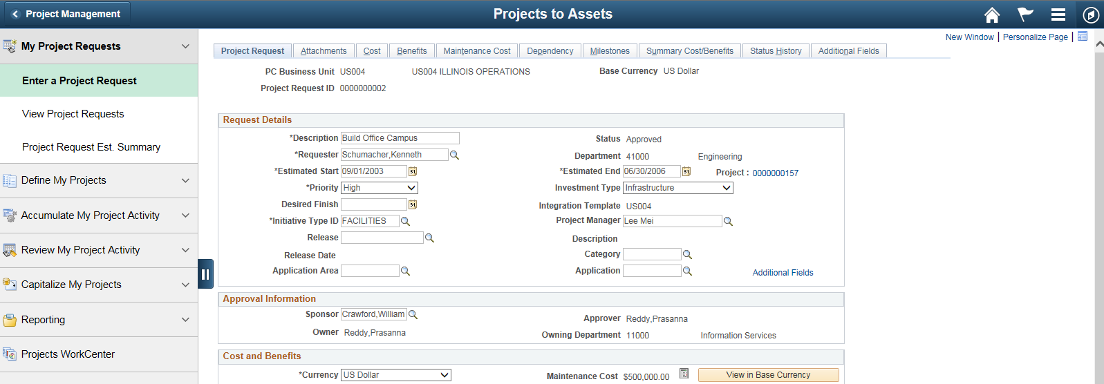Click the Description input field
Viewport: 1104px width, 384px height.
pos(400,138)
